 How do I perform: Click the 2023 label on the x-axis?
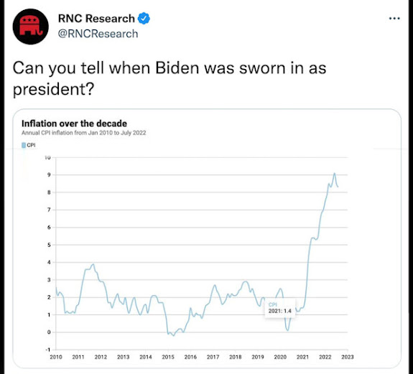(348, 357)
